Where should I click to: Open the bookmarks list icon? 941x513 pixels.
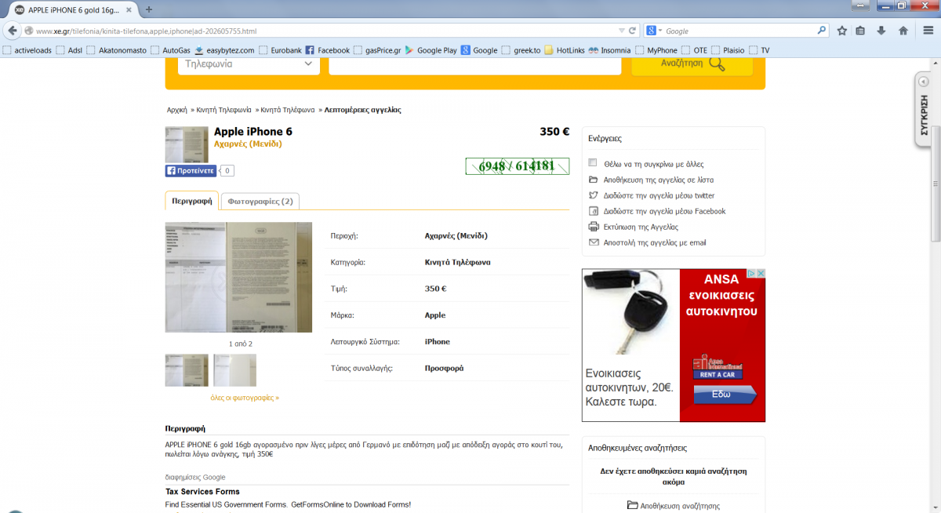point(860,31)
